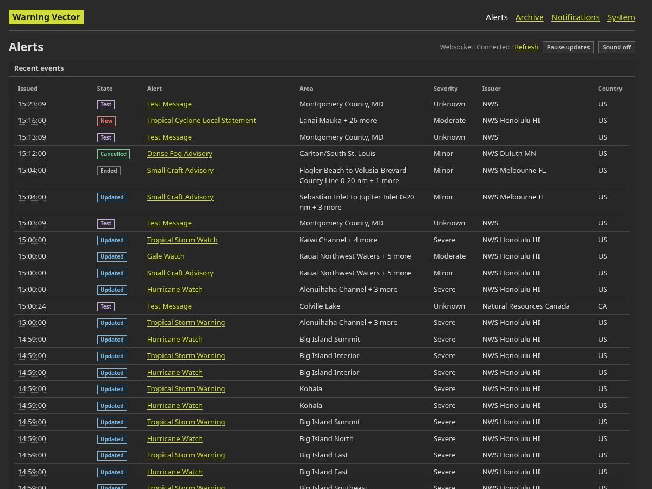Image resolution: width=652 pixels, height=489 pixels.
Task: Open the 15:23:09 Test Message alert
Action: click(170, 104)
